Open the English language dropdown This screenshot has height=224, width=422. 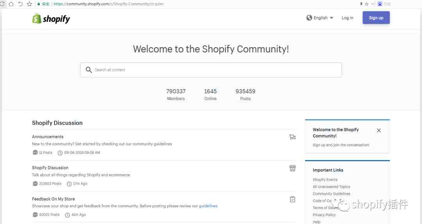[323, 18]
